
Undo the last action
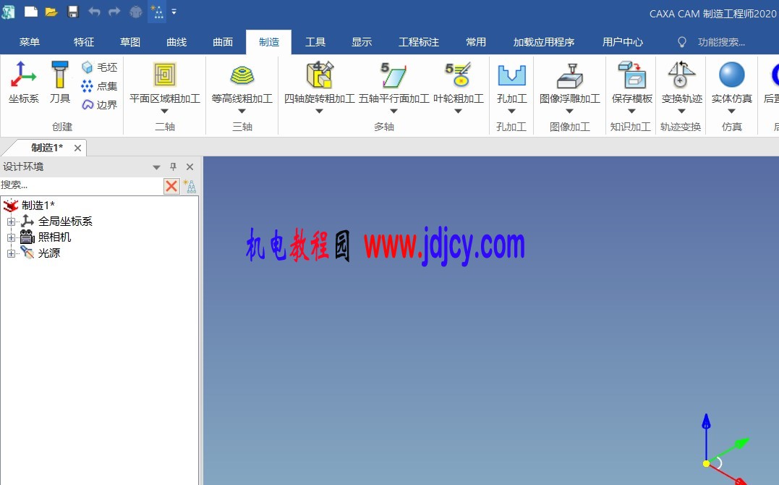pos(94,11)
